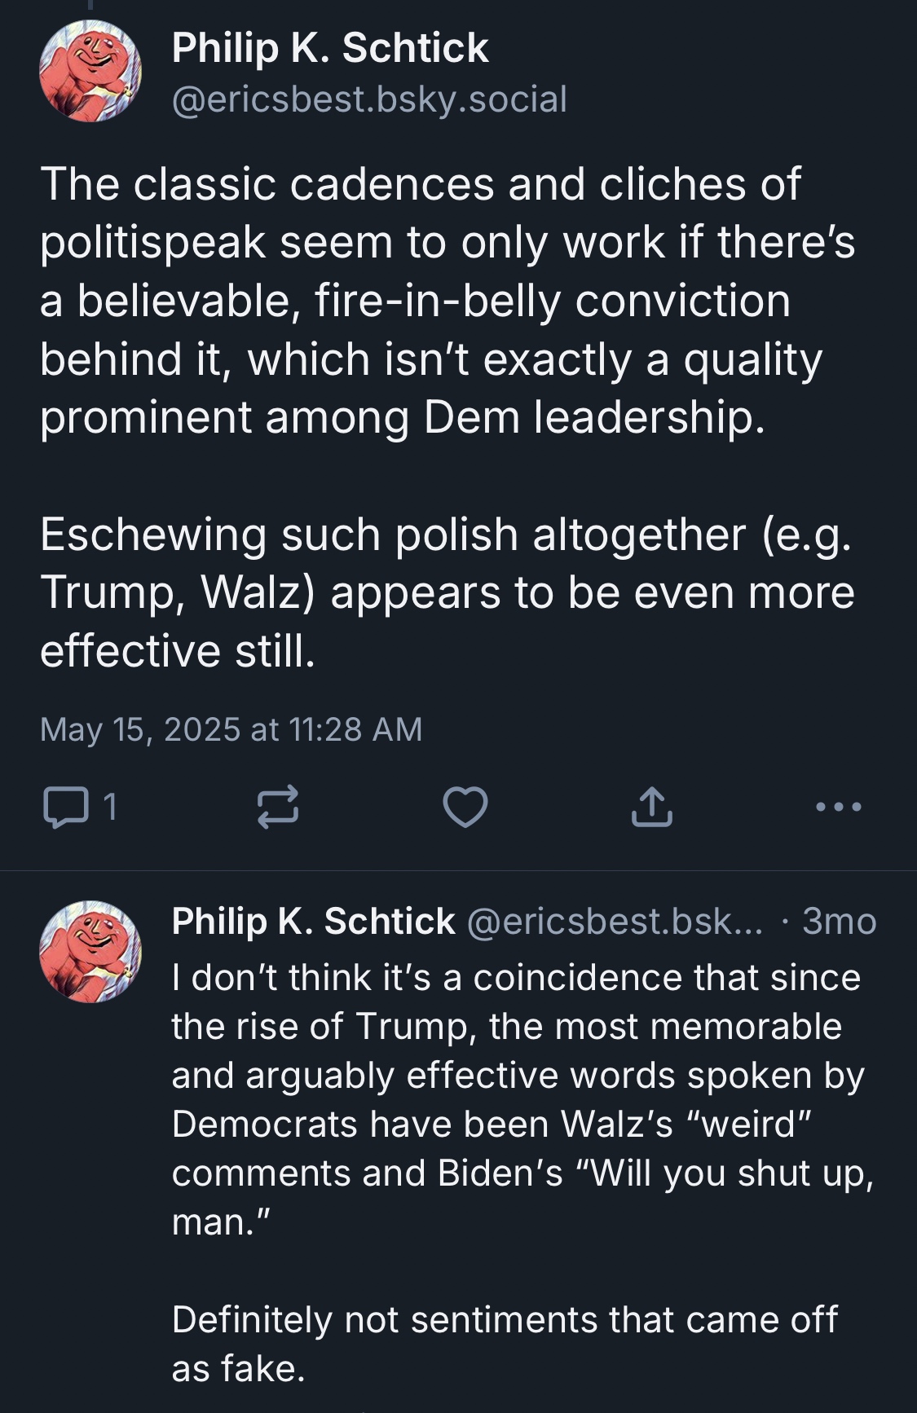Image resolution: width=917 pixels, height=1413 pixels.
Task: Like the post with the heart icon
Action: 465,807
